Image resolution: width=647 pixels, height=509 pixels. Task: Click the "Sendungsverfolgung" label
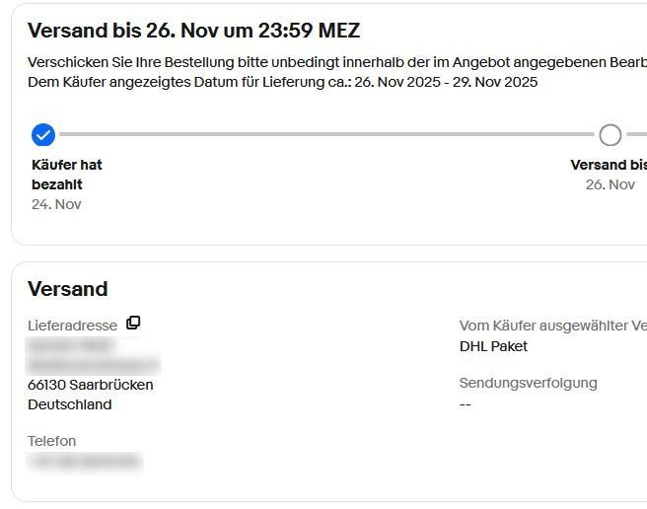tap(528, 383)
